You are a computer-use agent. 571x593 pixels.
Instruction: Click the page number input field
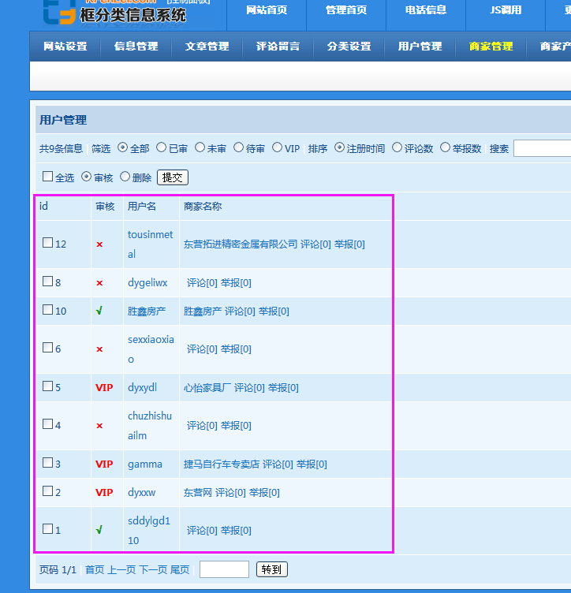coord(224,569)
